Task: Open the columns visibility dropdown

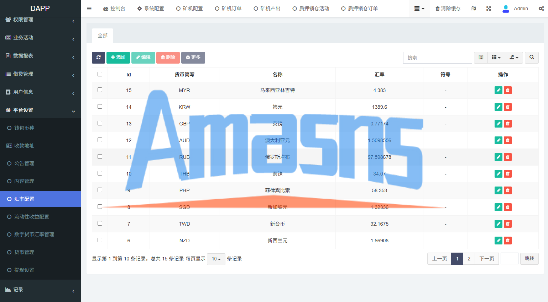Action: point(496,58)
